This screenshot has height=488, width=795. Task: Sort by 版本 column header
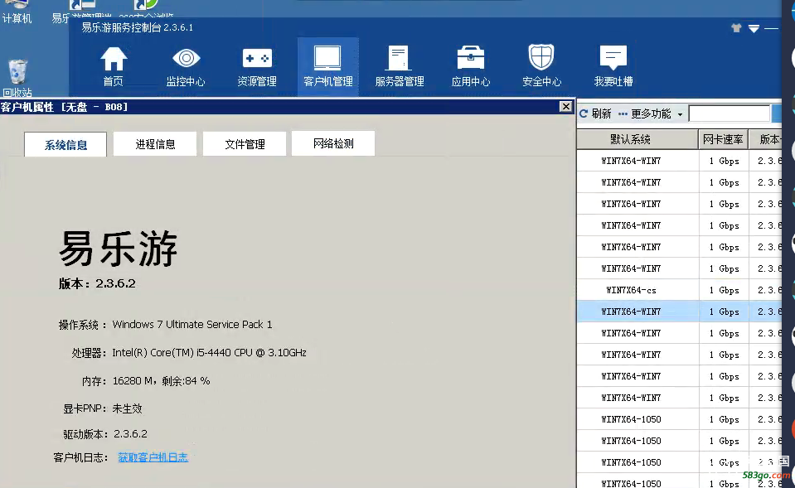click(766, 139)
